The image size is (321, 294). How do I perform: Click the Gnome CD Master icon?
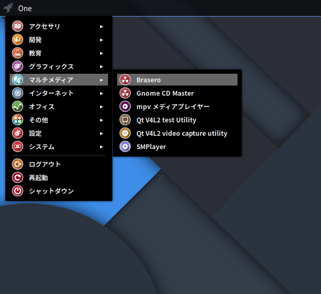[125, 93]
